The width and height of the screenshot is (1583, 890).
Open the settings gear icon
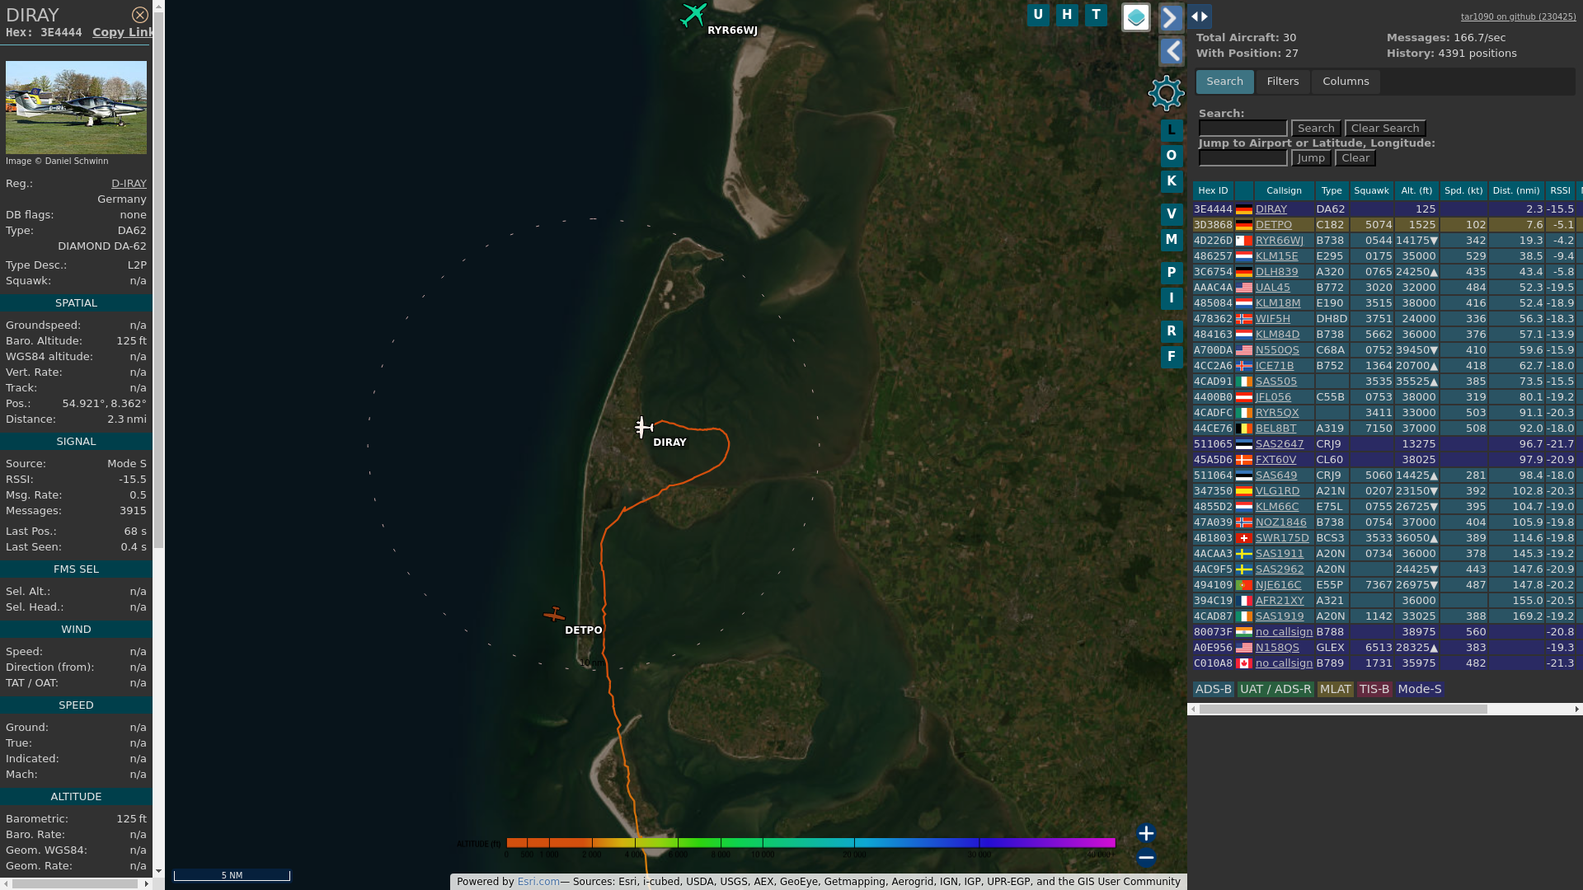coord(1167,93)
